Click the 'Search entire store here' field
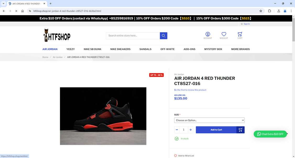Viewport: 295px width, 158px height. pos(133,36)
